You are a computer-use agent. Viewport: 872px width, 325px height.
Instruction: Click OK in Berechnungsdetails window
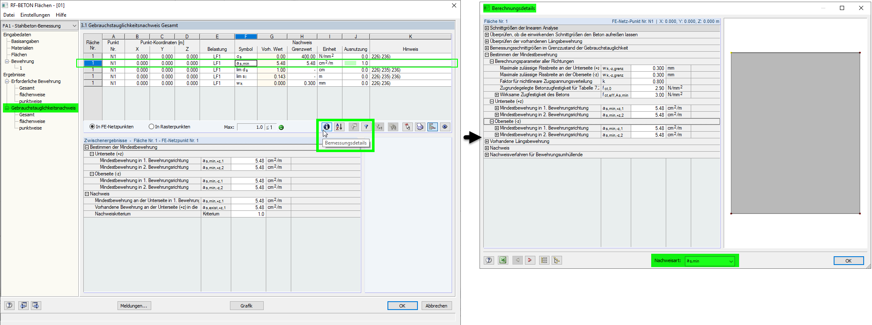point(849,261)
